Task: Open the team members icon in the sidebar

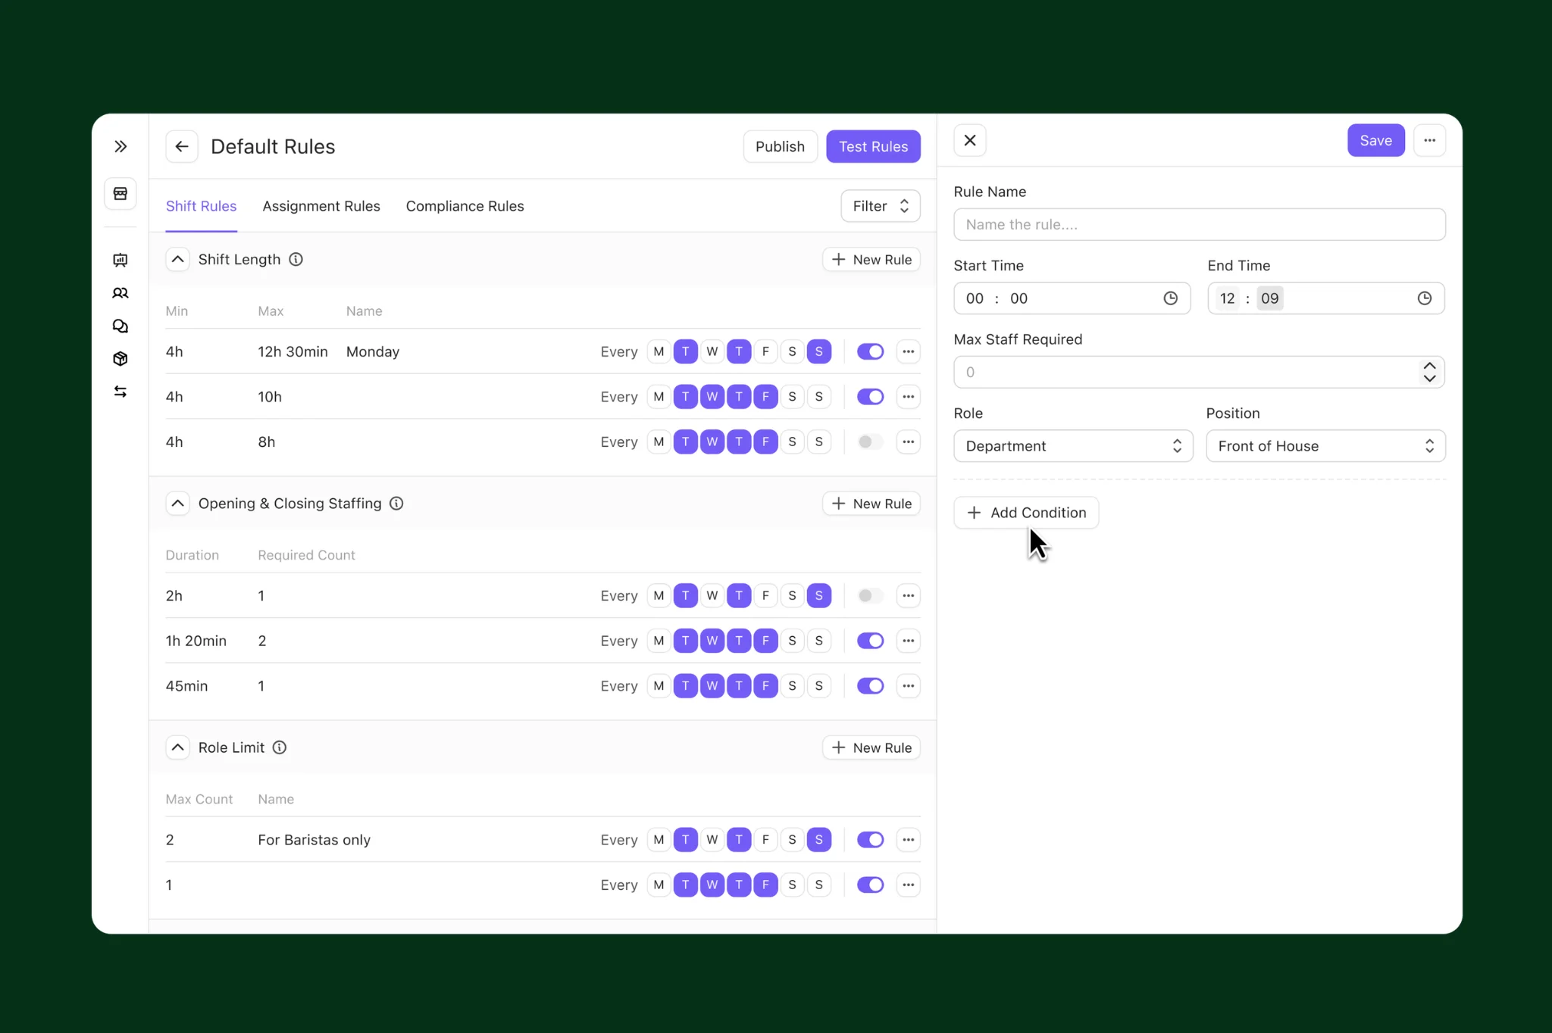Action: (x=120, y=293)
